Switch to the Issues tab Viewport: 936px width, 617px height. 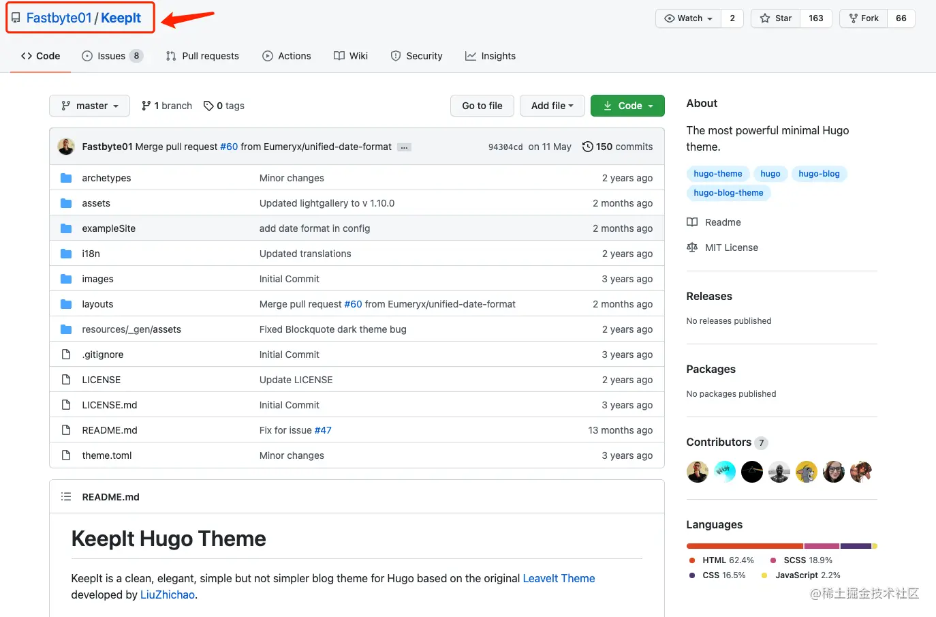click(112, 56)
